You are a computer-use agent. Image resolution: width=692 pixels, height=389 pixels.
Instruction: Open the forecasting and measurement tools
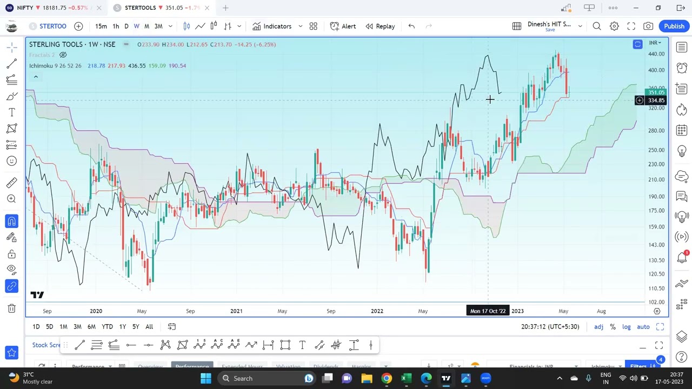click(12, 145)
